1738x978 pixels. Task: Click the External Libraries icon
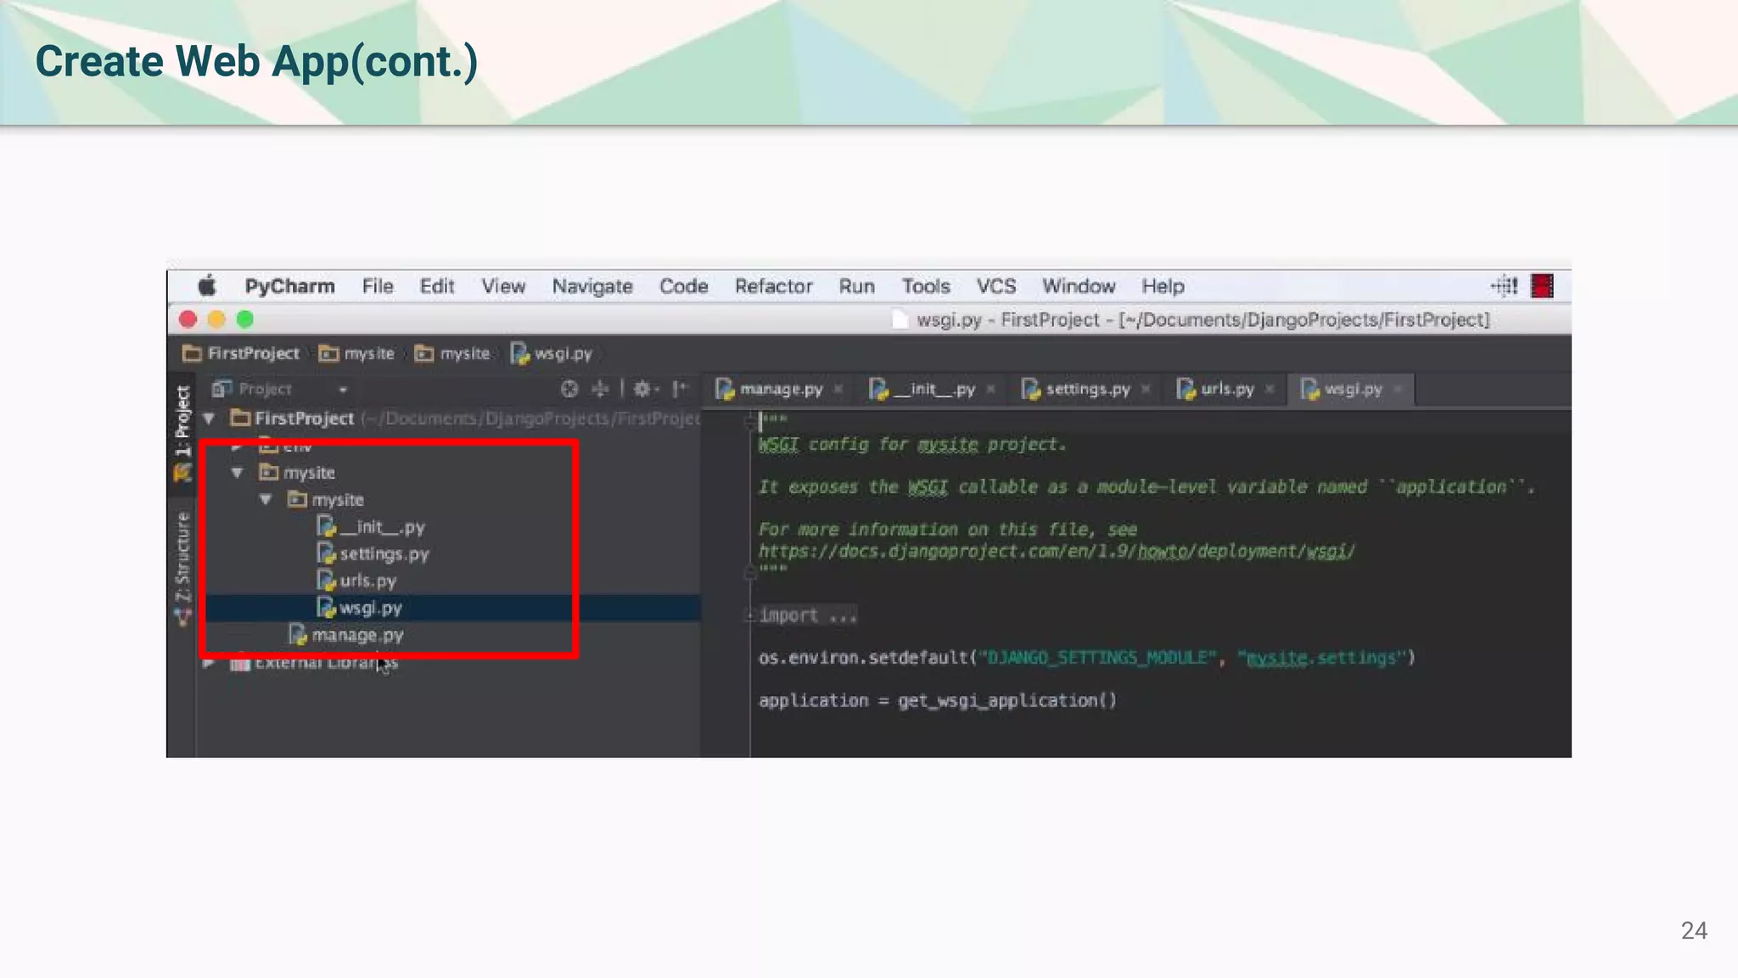point(240,663)
